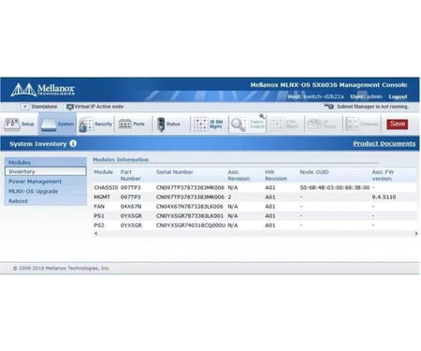Image resolution: width=421 pixels, height=351 pixels.
Task: Click the host name switch-d2b22a
Action: (x=324, y=96)
